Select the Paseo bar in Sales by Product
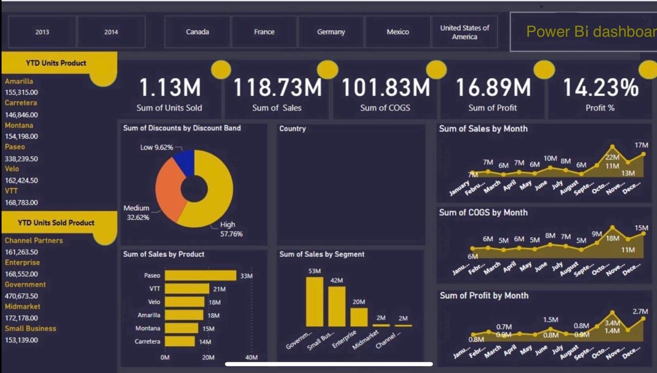657x373 pixels. 200,276
